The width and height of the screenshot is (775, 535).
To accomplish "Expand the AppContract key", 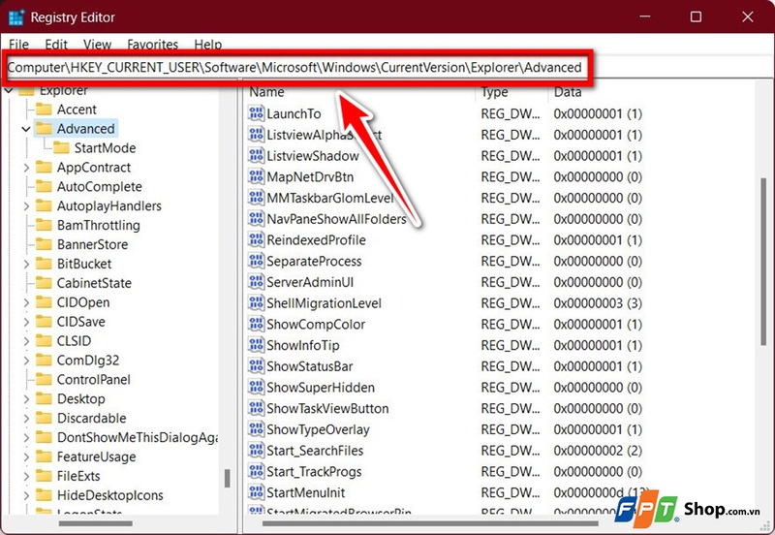I will tap(26, 167).
